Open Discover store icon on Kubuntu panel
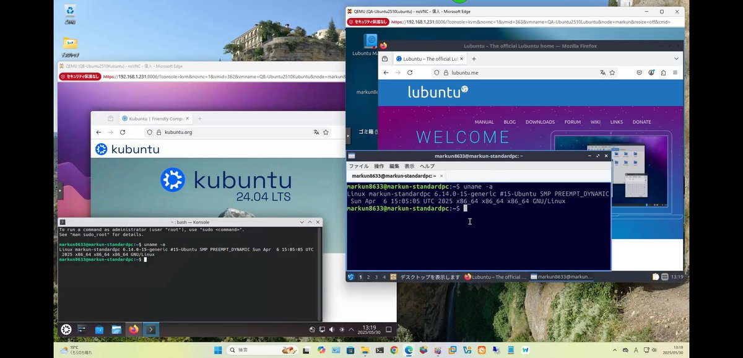The image size is (743, 358). 99,330
